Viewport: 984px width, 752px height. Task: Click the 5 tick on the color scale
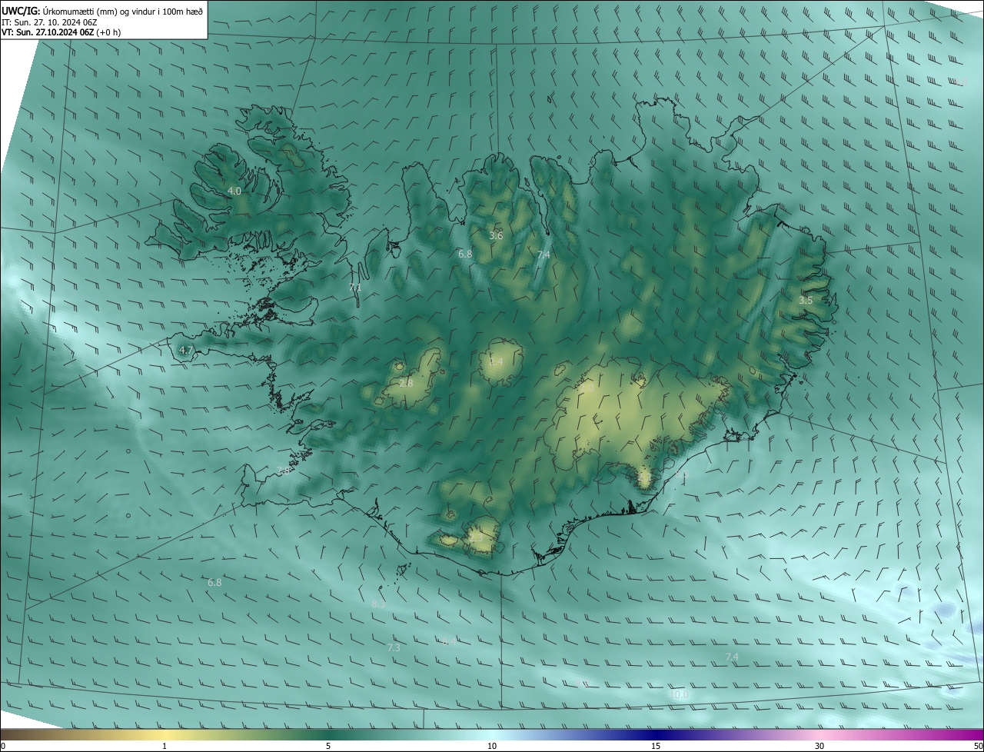328,747
